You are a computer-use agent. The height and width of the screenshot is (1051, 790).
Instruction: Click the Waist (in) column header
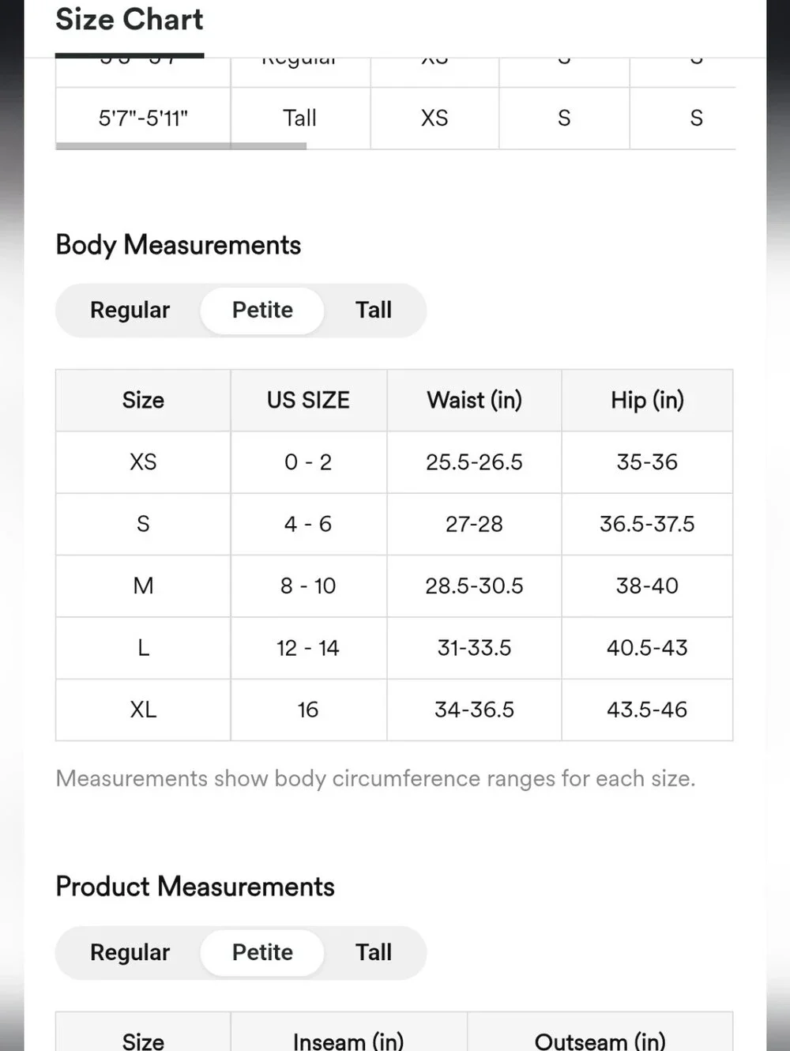(474, 400)
